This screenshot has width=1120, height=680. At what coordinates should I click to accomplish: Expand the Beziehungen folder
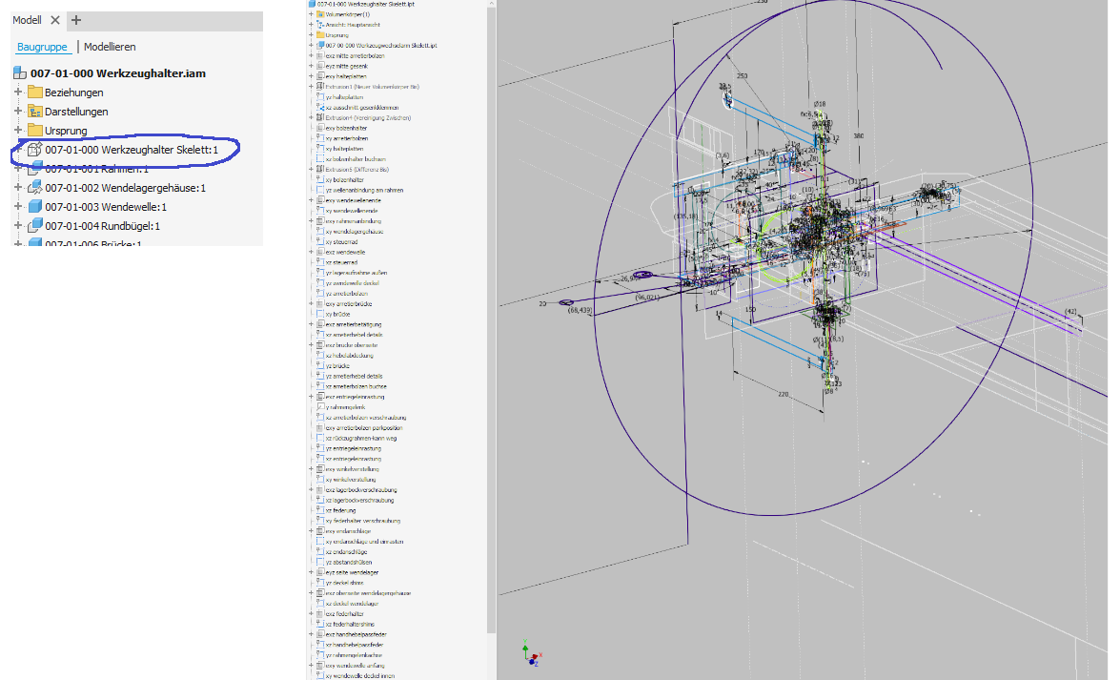(18, 92)
